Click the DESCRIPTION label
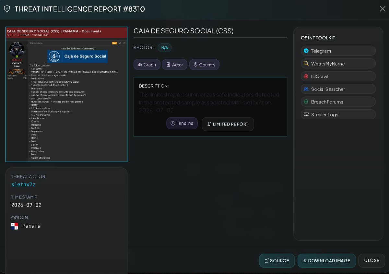This screenshot has width=389, height=274. tap(154, 86)
